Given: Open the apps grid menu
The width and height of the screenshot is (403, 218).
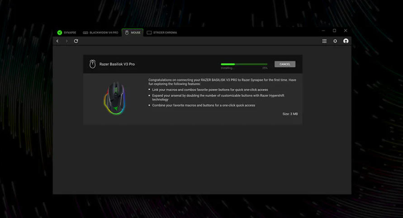Looking at the screenshot, I should [x=324, y=41].
